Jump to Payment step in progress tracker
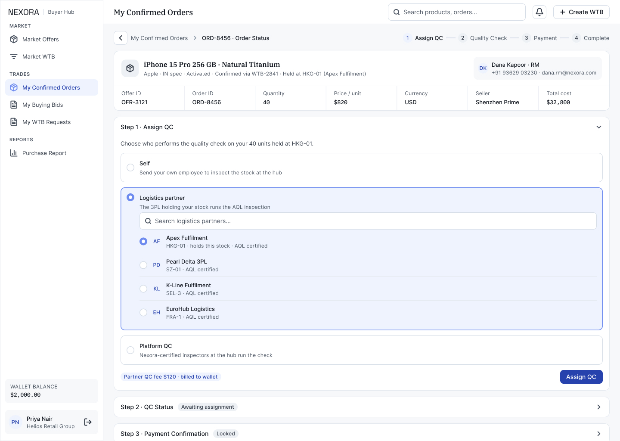 [x=539, y=38]
